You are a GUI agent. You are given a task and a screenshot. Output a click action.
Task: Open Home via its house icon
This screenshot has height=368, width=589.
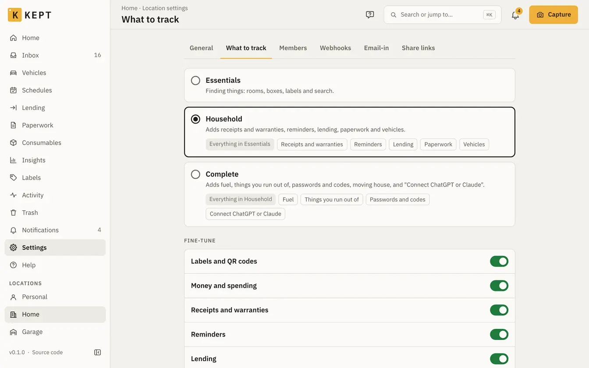[x=14, y=38]
